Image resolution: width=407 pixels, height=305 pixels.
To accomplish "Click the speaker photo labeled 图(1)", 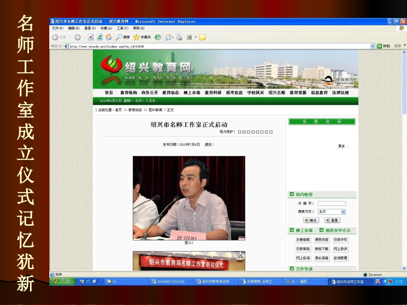I will coord(189,198).
